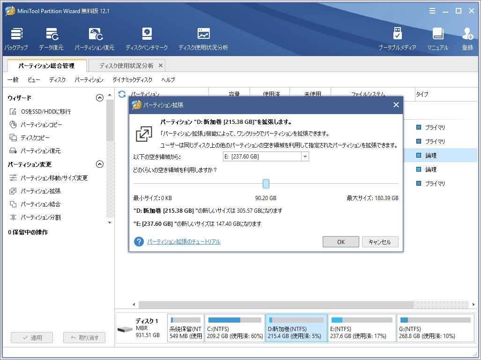This screenshot has width=481, height=360.
Task: Collapse the ウィザード section
Action: [x=100, y=98]
